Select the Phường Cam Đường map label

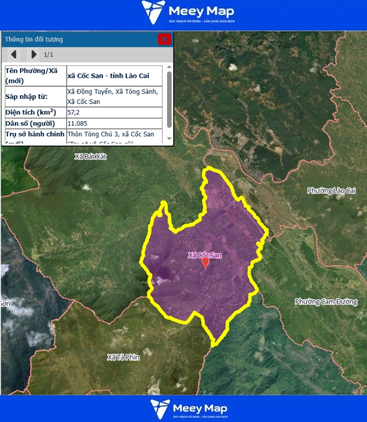point(326,302)
